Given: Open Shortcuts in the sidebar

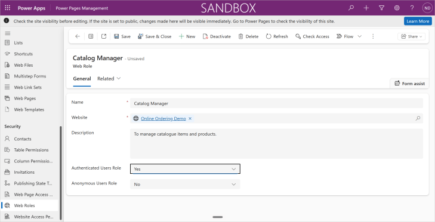Looking at the screenshot, I should [29, 54].
